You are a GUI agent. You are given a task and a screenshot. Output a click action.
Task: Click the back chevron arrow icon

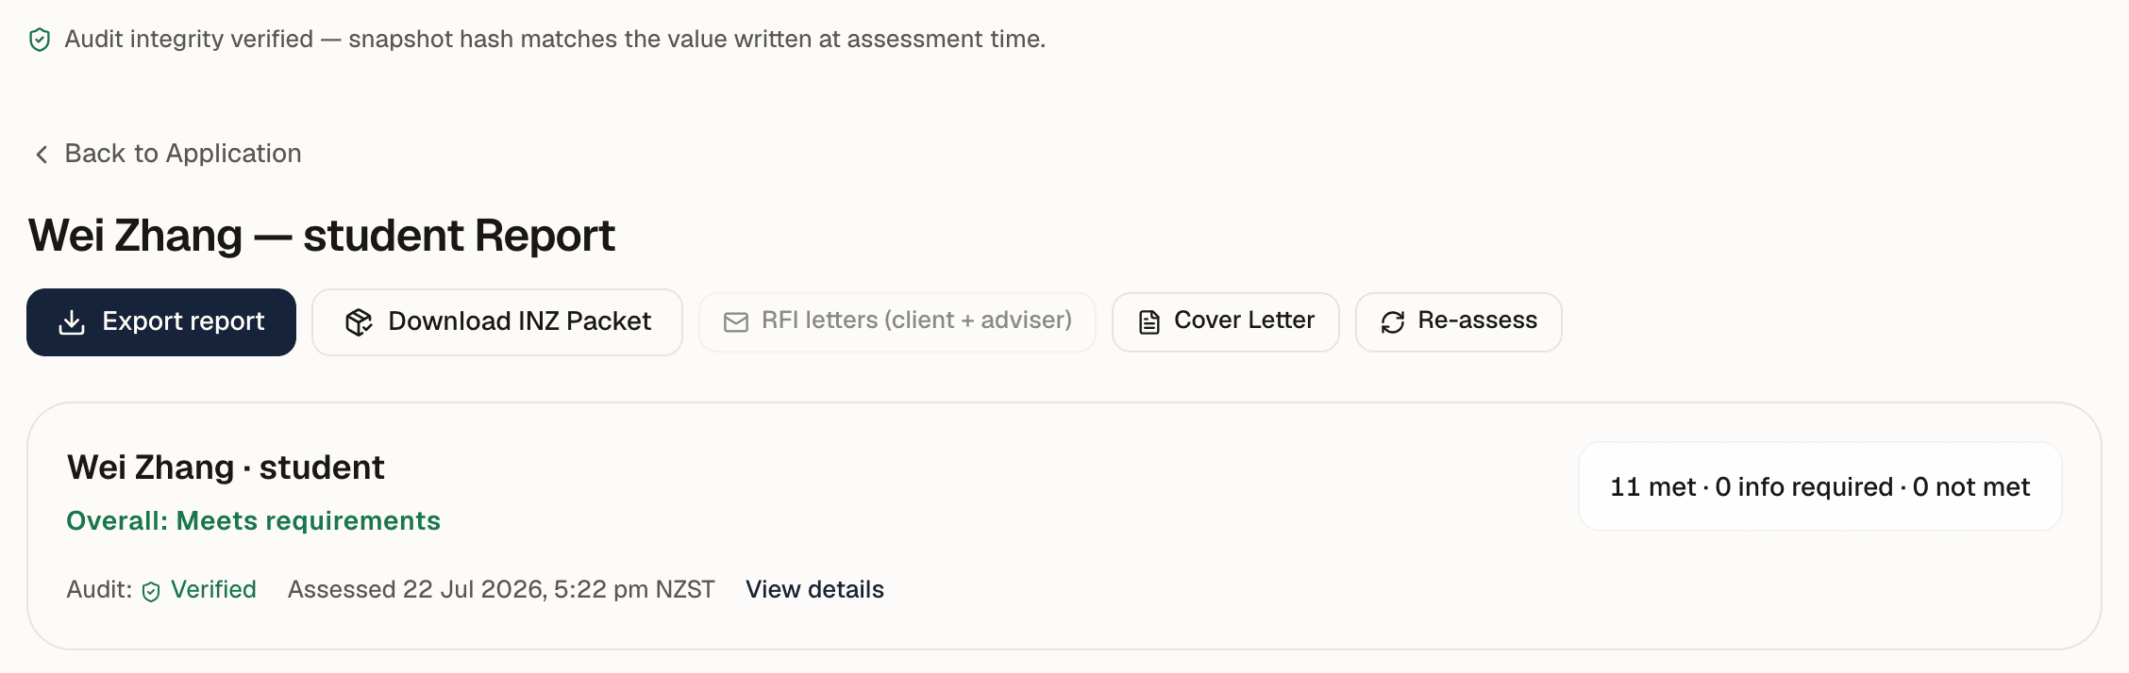pos(42,154)
